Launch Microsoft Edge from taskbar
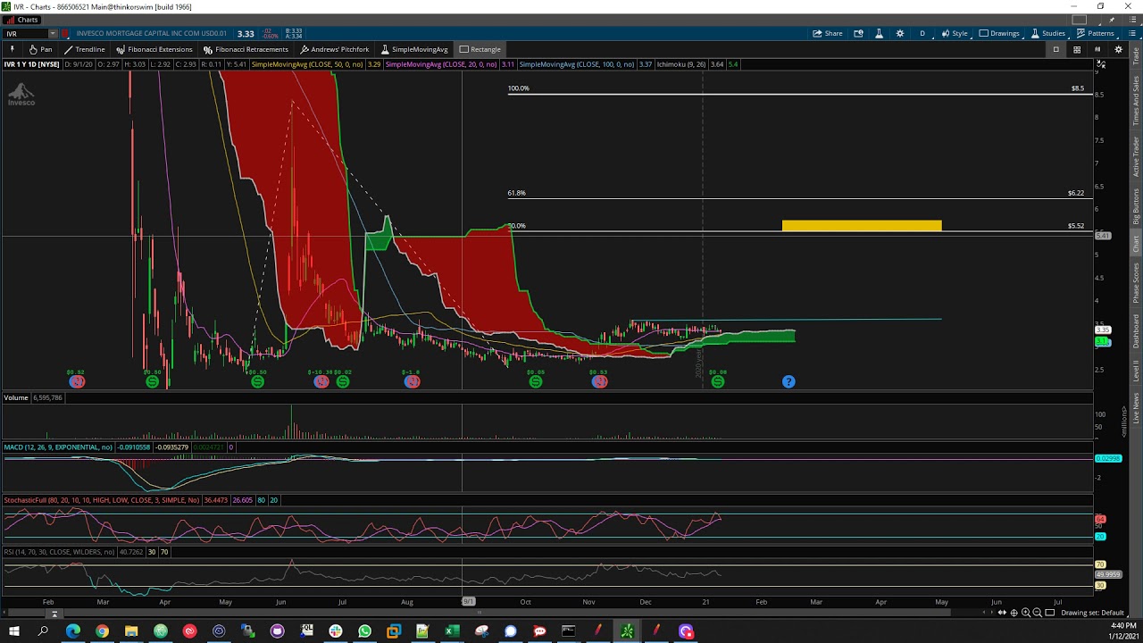1143x643 pixels. [72, 631]
